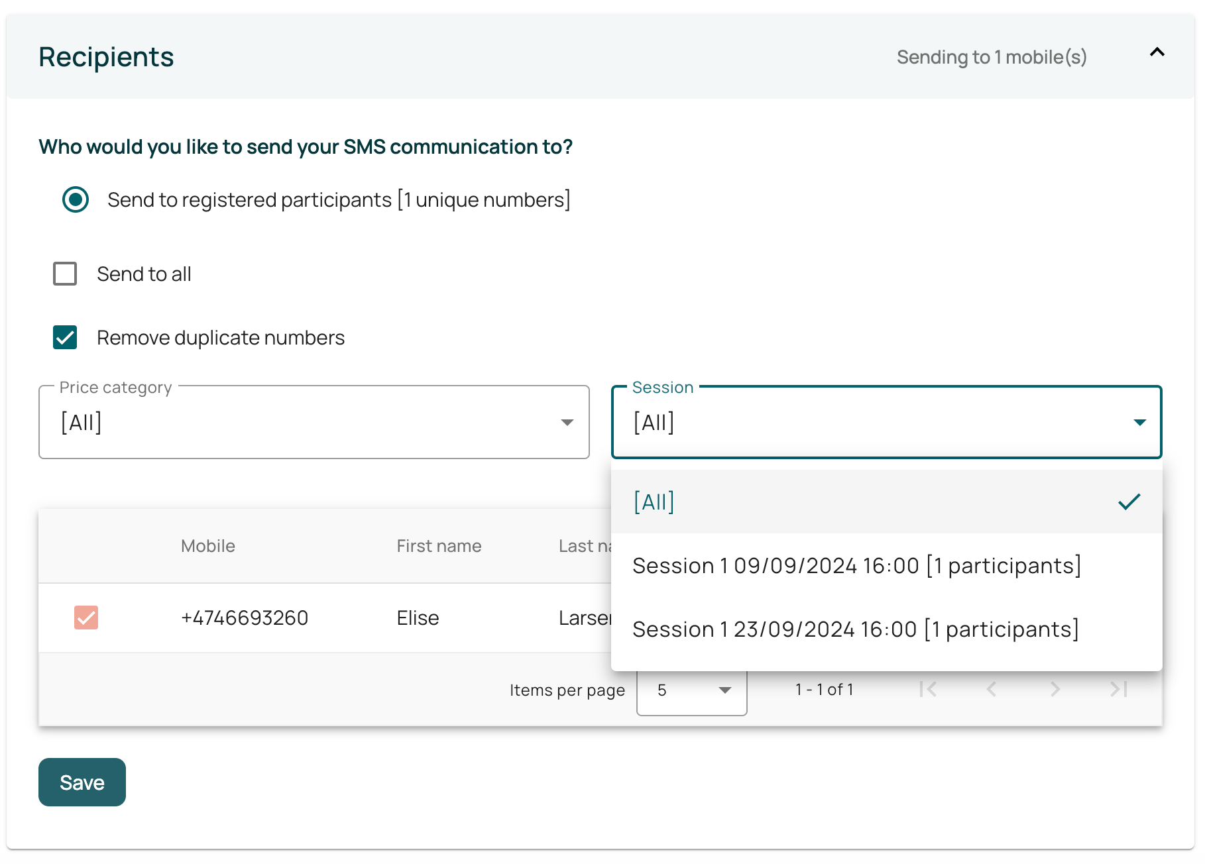
Task: Select Send to registered participants radio
Action: [76, 199]
